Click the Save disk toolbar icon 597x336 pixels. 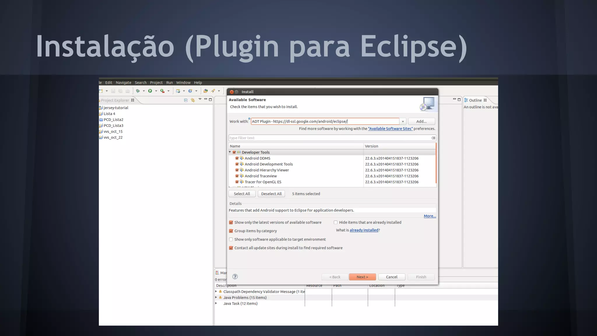113,91
